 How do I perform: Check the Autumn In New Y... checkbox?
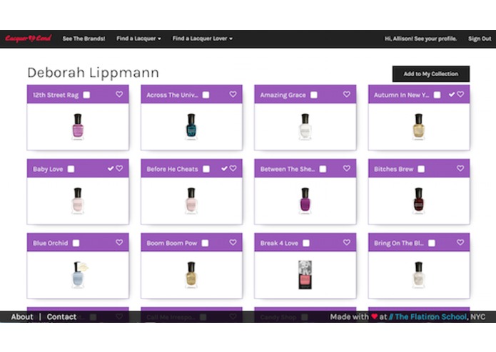pyautogui.click(x=437, y=95)
